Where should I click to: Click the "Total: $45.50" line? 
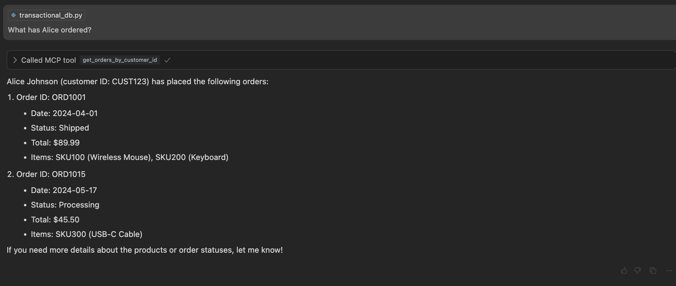[x=55, y=220]
